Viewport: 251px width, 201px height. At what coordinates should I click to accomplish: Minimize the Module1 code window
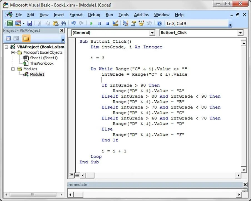pyautogui.click(x=232, y=15)
